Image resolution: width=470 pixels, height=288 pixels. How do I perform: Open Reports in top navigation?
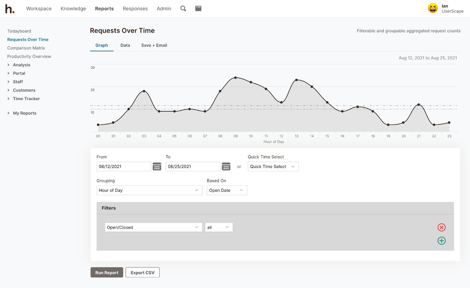pyautogui.click(x=104, y=9)
